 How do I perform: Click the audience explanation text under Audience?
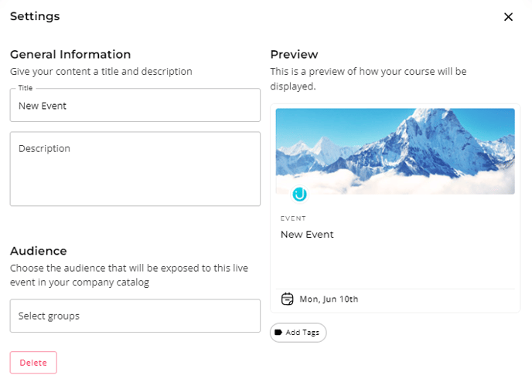pyautogui.click(x=129, y=275)
